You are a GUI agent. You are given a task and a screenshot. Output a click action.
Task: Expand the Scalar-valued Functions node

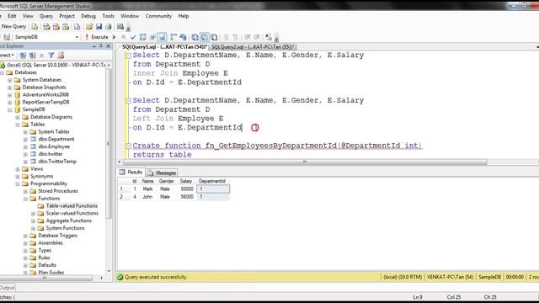[x=34, y=213]
